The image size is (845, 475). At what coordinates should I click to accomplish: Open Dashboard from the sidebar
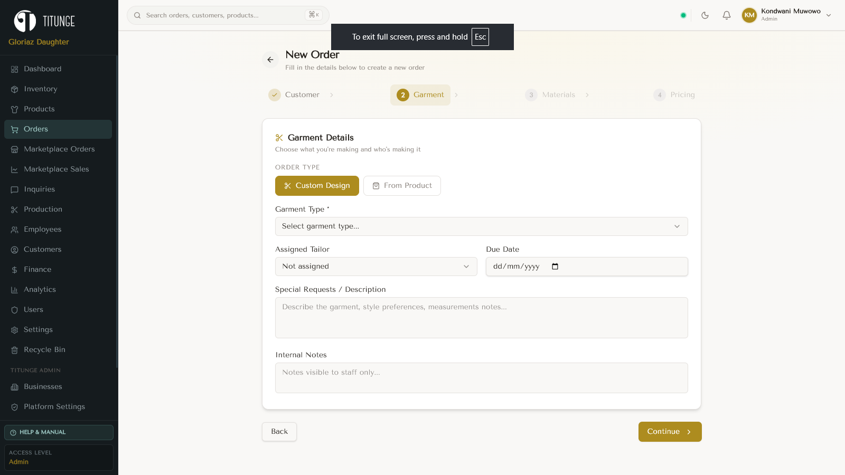click(x=58, y=69)
